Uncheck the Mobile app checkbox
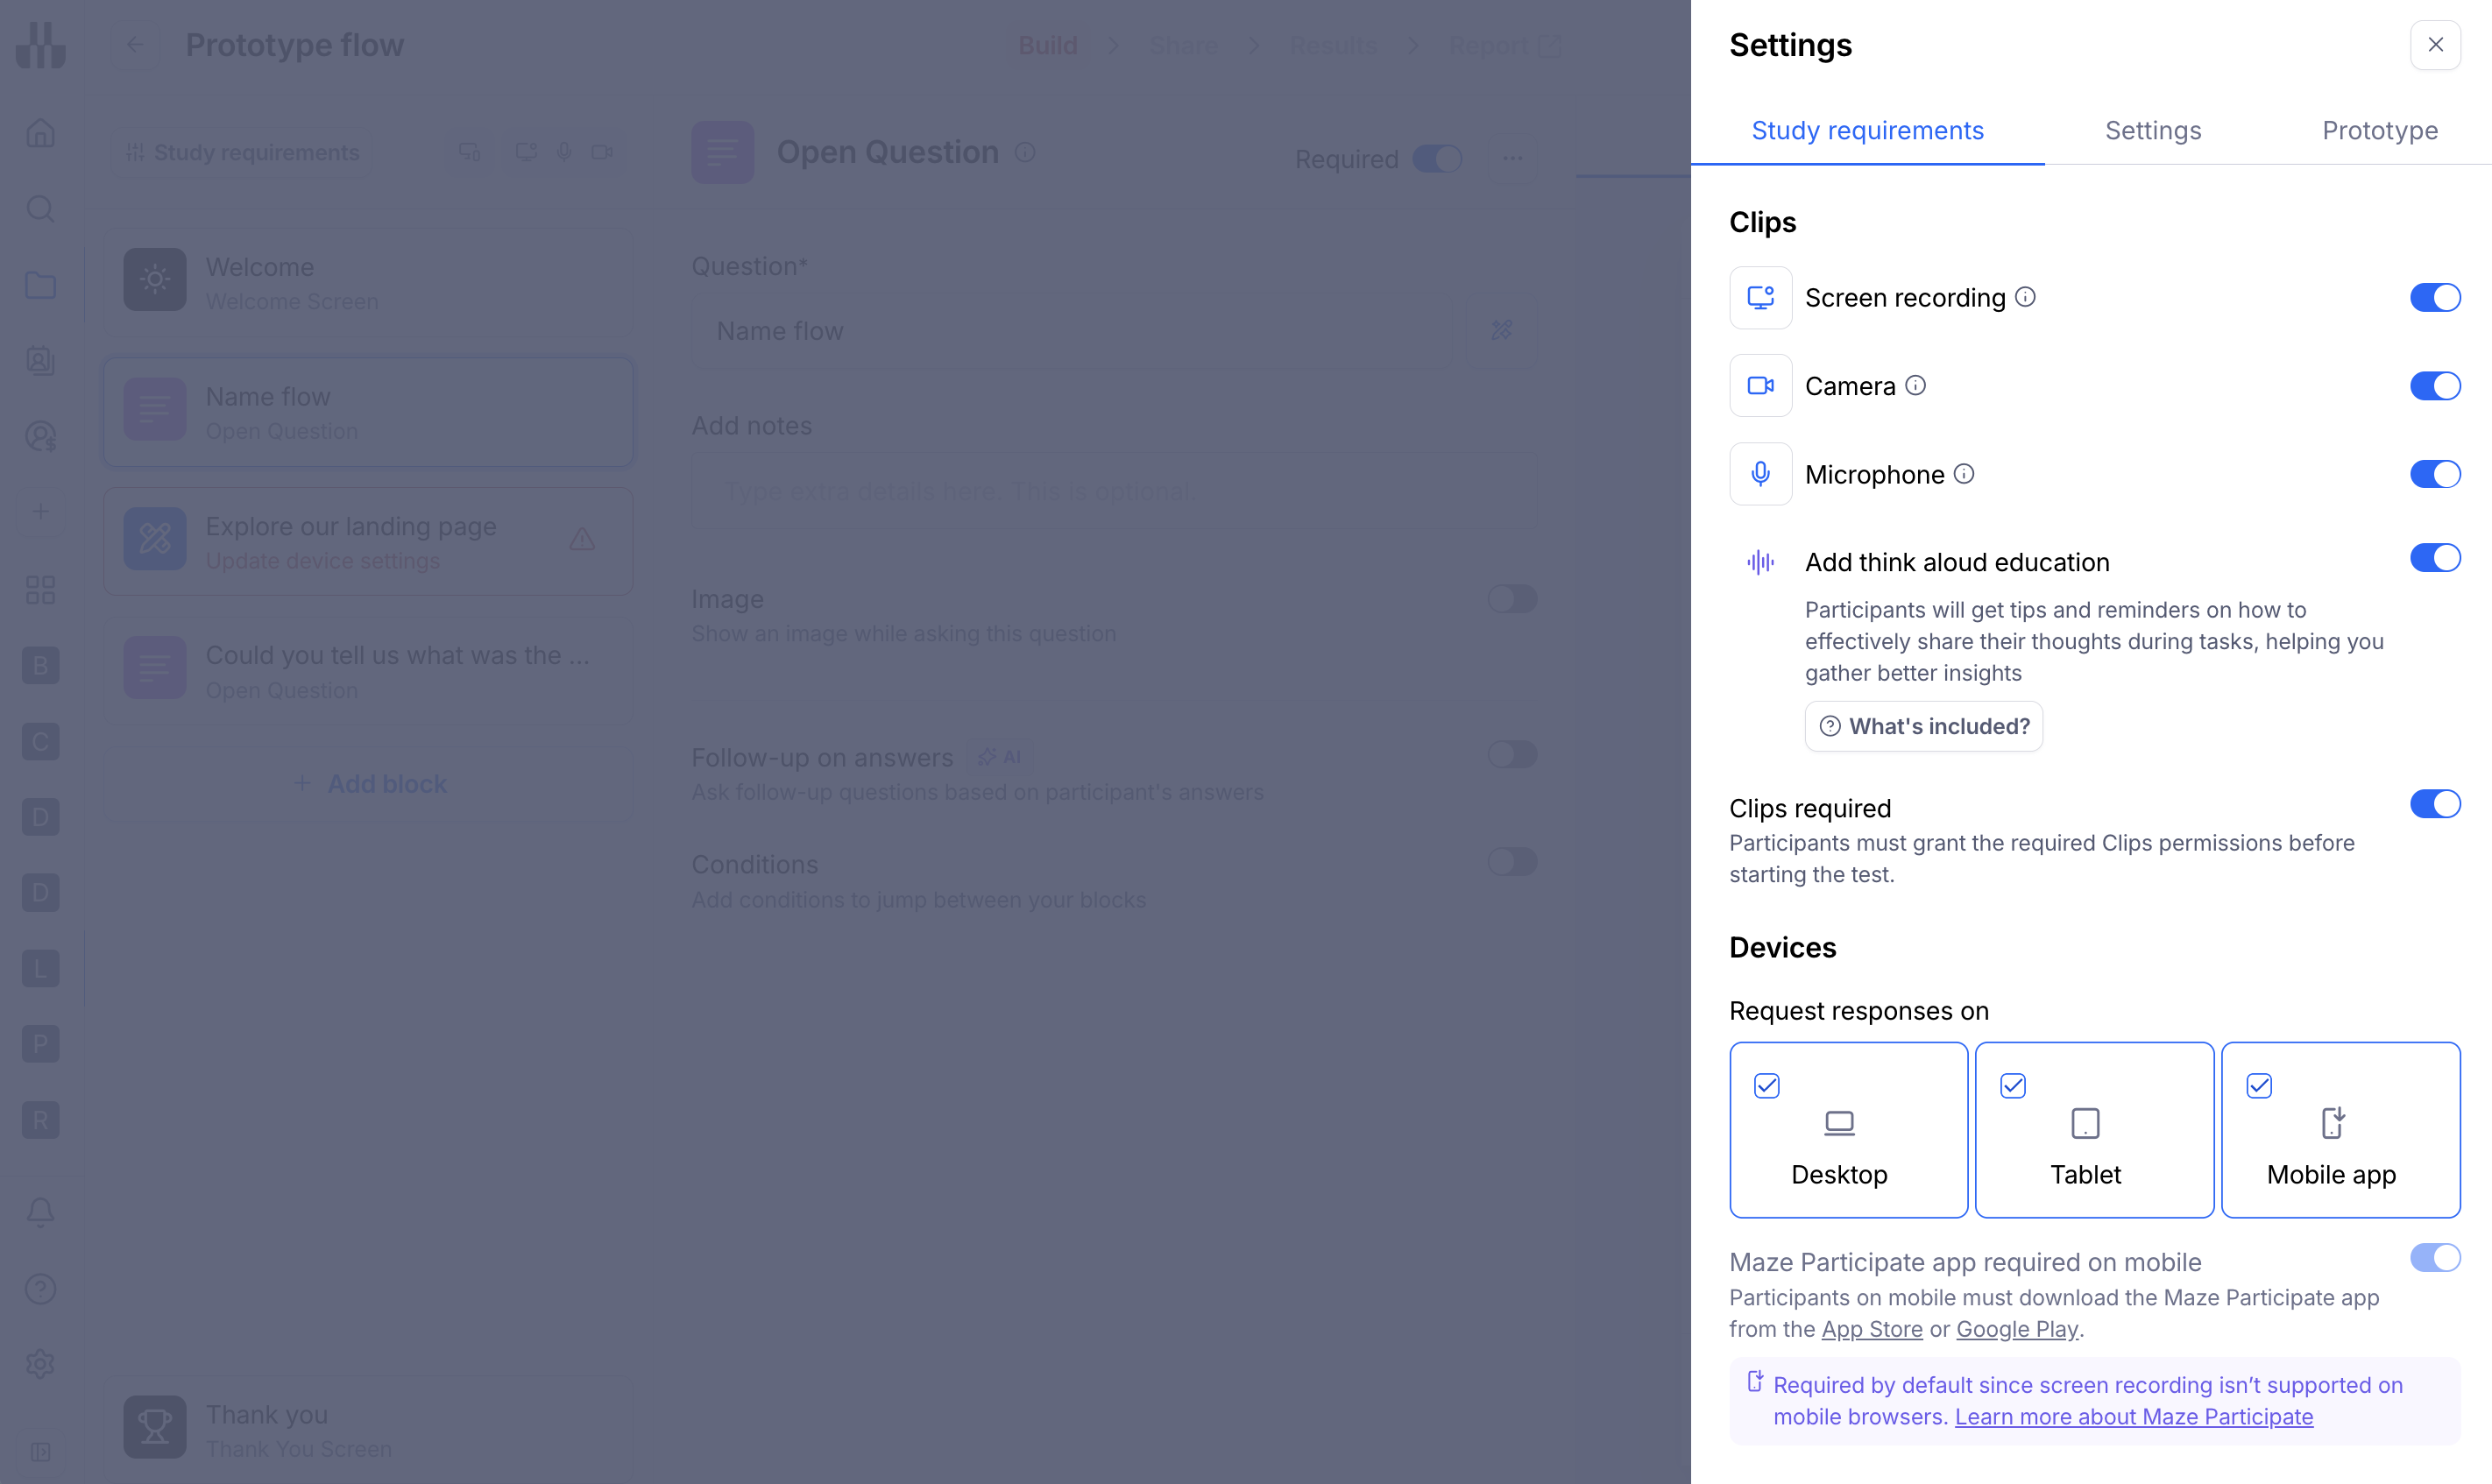 click(2259, 1086)
